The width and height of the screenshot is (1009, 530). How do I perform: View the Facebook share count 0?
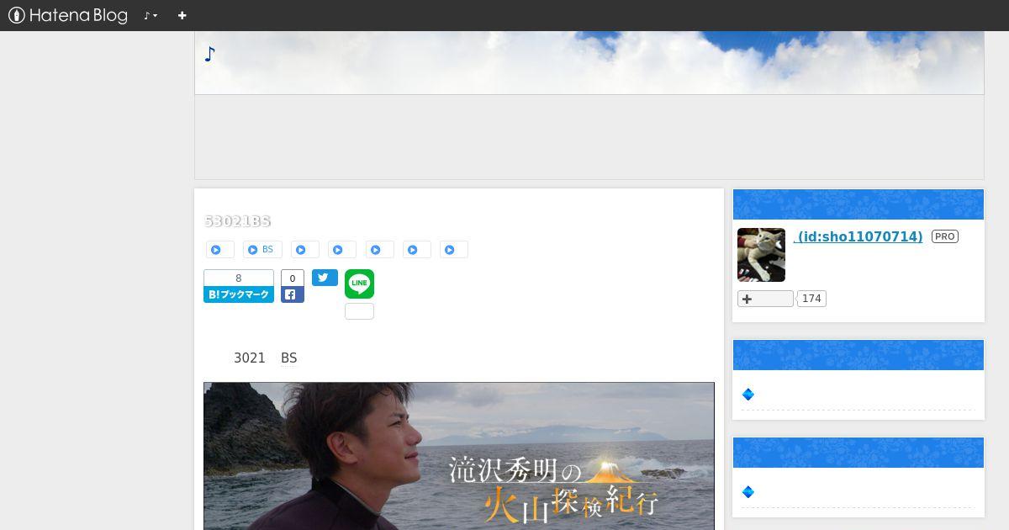coord(293,278)
